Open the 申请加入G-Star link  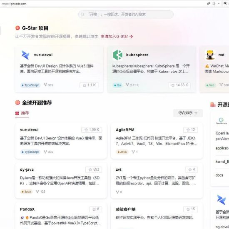point(117,36)
